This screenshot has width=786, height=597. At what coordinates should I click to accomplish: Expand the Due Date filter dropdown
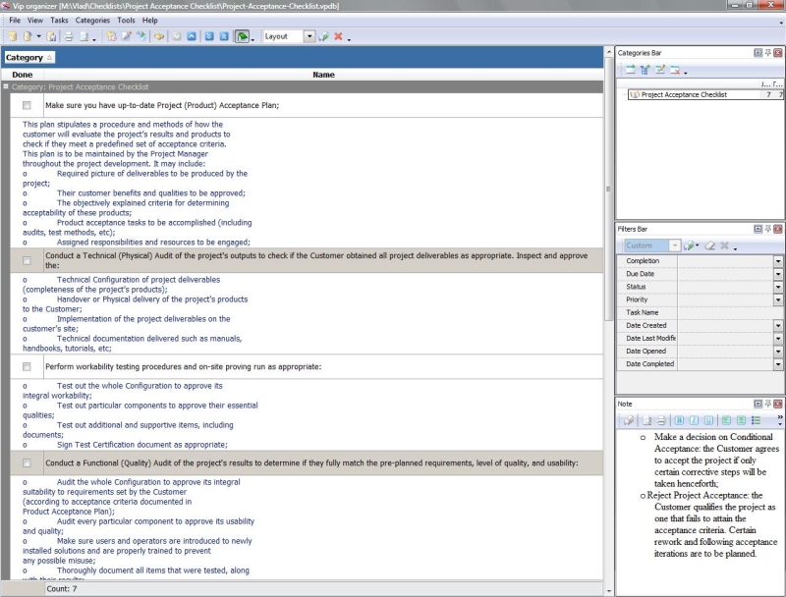(x=778, y=274)
